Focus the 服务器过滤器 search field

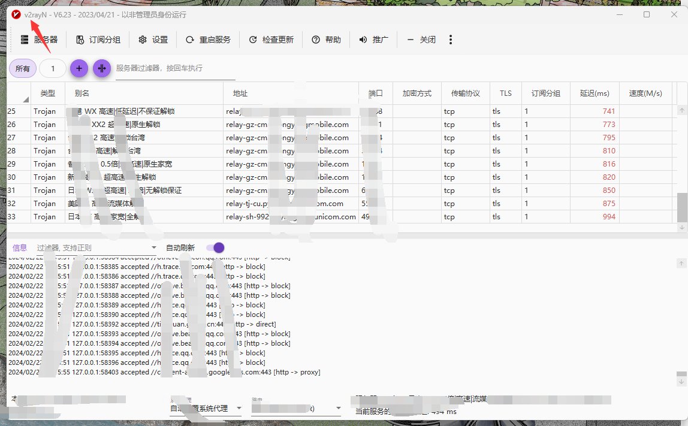(176, 68)
